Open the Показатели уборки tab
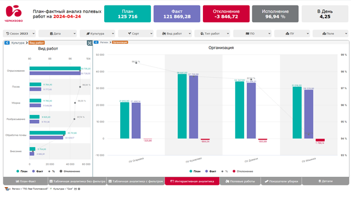Image resolution: width=351 pixels, height=197 pixels. pos(281,181)
